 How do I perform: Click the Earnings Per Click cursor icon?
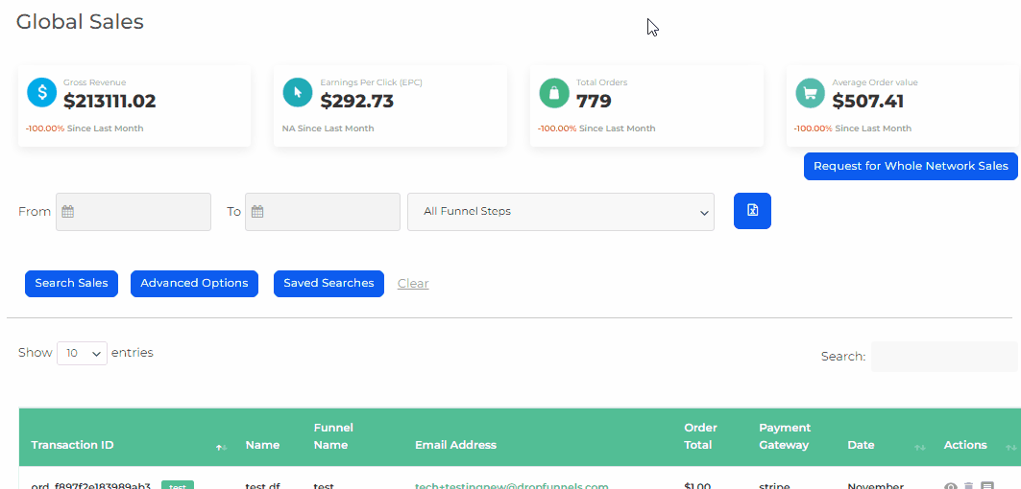tap(298, 93)
